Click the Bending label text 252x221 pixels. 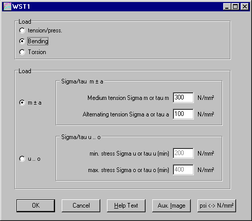[x=38, y=41]
